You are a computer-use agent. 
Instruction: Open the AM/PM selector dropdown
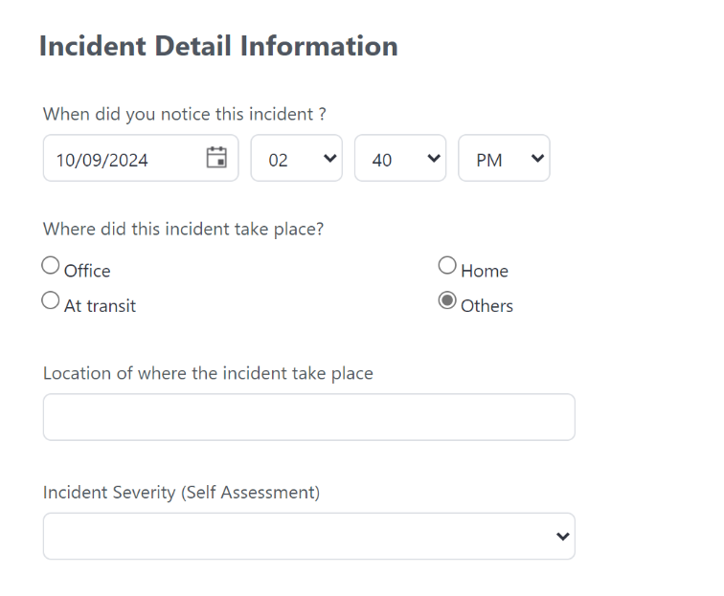pyautogui.click(x=504, y=159)
